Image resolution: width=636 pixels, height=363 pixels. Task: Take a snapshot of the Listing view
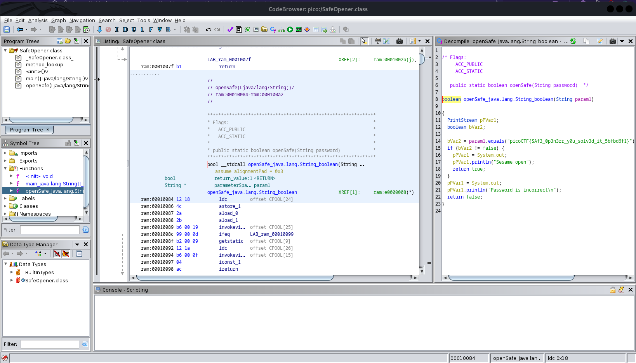[x=399, y=41]
